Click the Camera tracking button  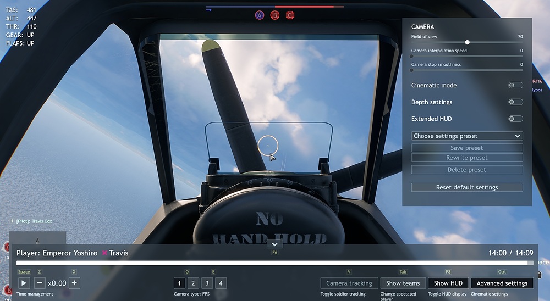[x=349, y=283]
